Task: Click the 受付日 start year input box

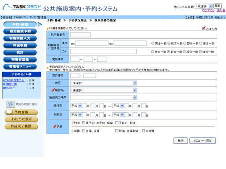Action: (84, 106)
